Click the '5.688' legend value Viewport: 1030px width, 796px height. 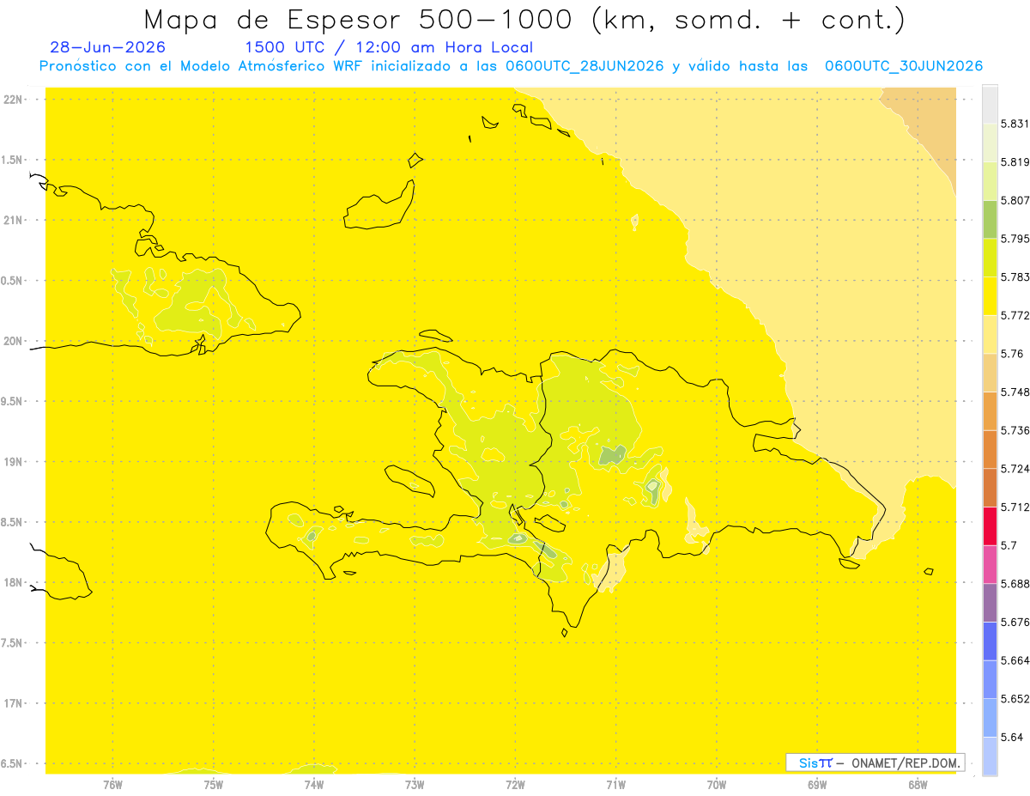[1015, 584]
